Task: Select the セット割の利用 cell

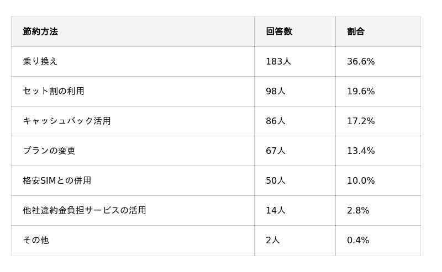Action: click(54, 91)
